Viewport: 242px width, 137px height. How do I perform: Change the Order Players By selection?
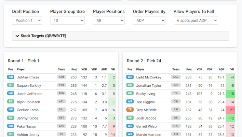[x=149, y=21]
